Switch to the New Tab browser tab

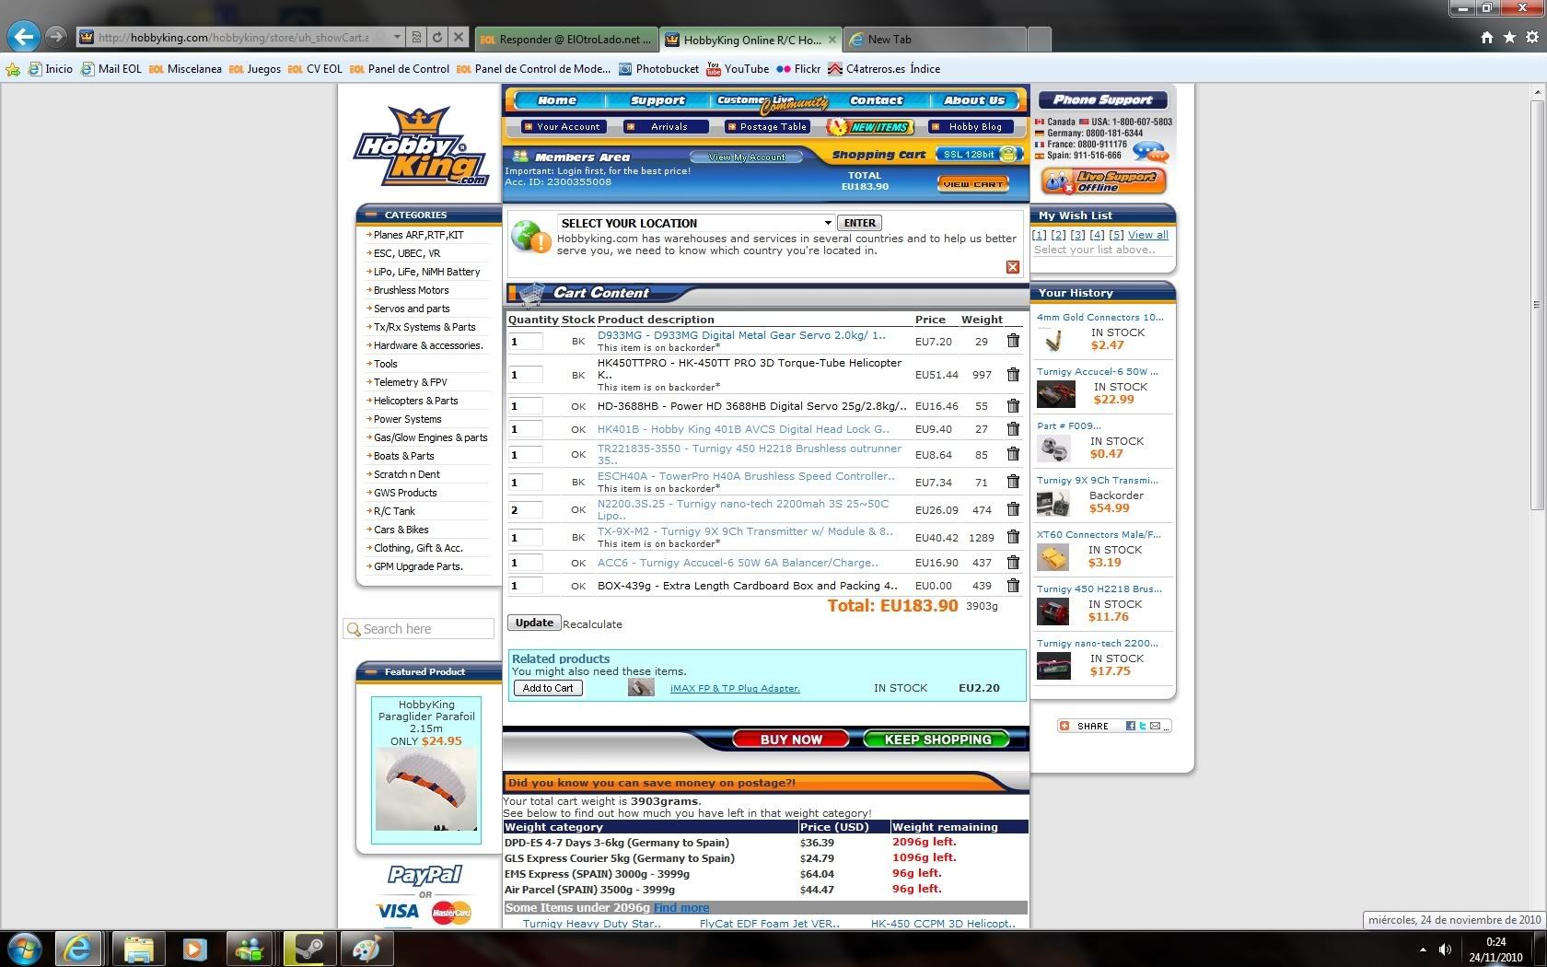(934, 40)
